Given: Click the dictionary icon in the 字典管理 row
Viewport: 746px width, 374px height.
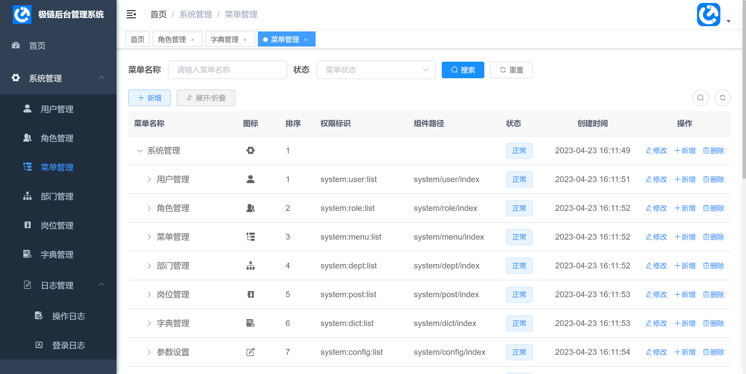Looking at the screenshot, I should pos(251,323).
